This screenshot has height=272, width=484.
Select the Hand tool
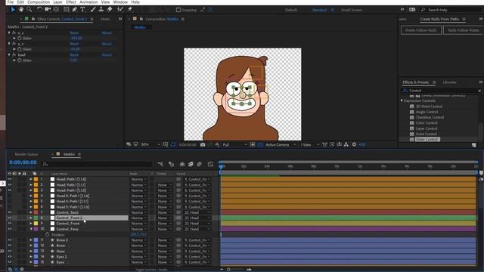pos(21,10)
